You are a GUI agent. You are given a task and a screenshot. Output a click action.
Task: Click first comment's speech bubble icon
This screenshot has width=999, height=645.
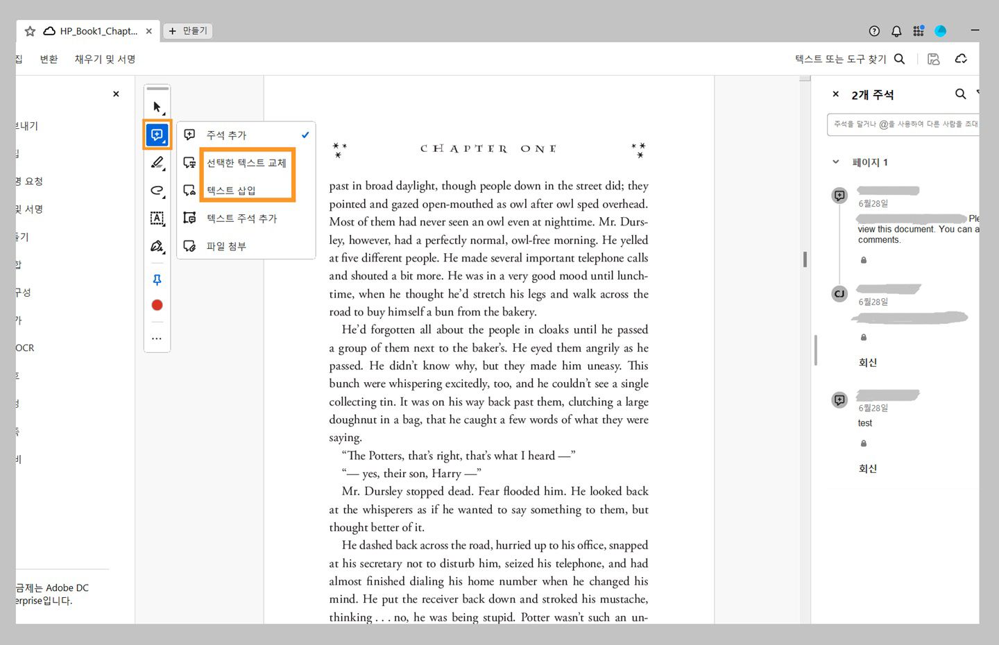coord(839,196)
